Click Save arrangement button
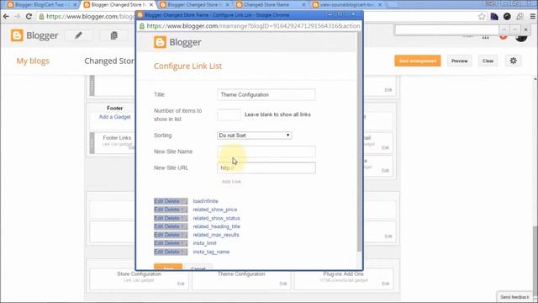This screenshot has height=303, width=538. click(x=418, y=61)
